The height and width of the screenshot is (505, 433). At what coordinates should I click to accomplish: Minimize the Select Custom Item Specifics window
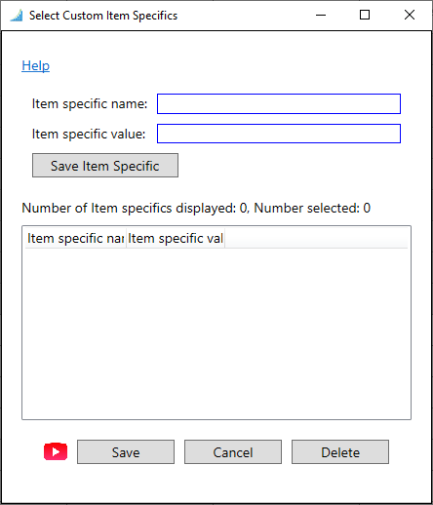[x=321, y=15]
